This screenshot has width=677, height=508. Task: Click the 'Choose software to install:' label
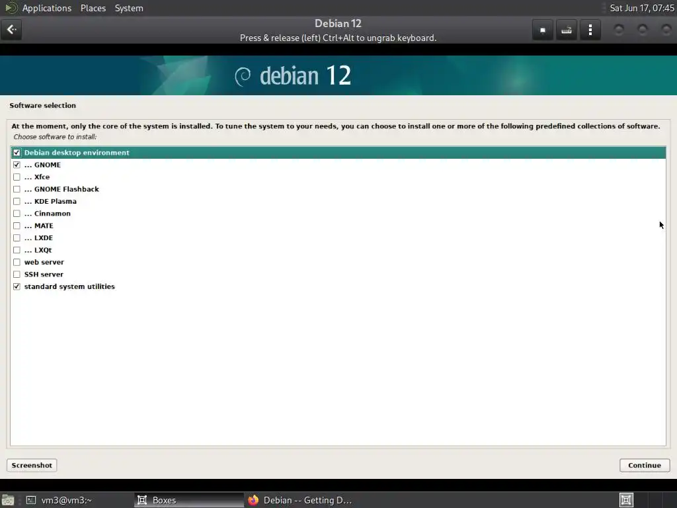point(55,137)
